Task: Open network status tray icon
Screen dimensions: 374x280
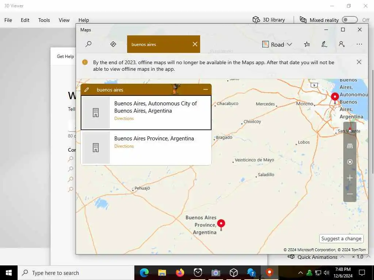Action: pyautogui.click(x=318, y=273)
